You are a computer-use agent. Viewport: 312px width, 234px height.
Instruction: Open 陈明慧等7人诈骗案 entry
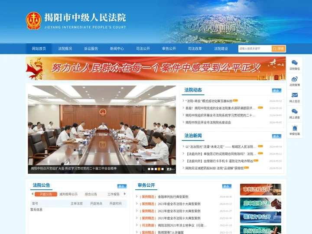click(x=171, y=232)
